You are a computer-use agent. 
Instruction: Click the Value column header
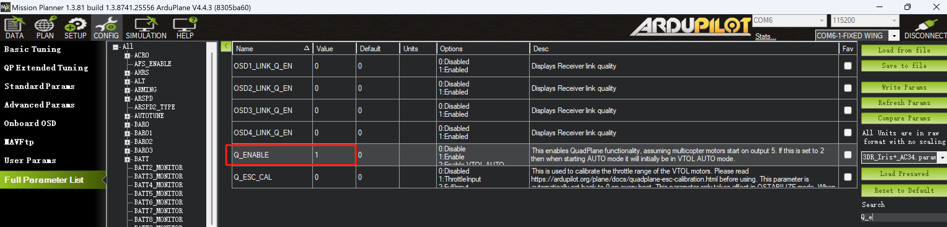(x=334, y=48)
